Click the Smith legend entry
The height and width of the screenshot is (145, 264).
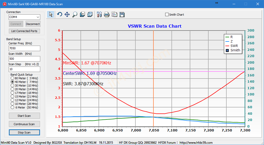[233, 50]
